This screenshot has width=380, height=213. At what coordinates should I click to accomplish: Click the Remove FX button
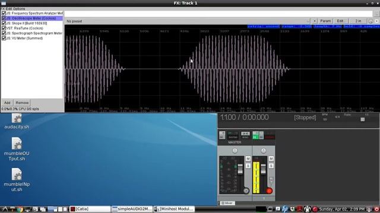click(x=22, y=102)
